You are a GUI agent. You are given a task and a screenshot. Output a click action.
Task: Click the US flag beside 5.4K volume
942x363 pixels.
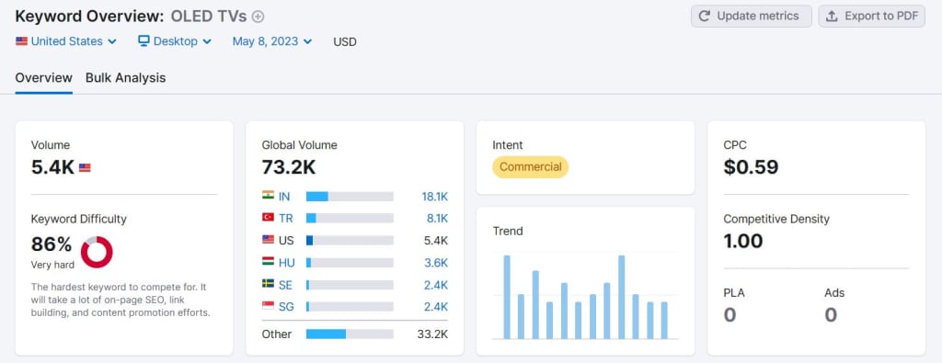pos(85,168)
